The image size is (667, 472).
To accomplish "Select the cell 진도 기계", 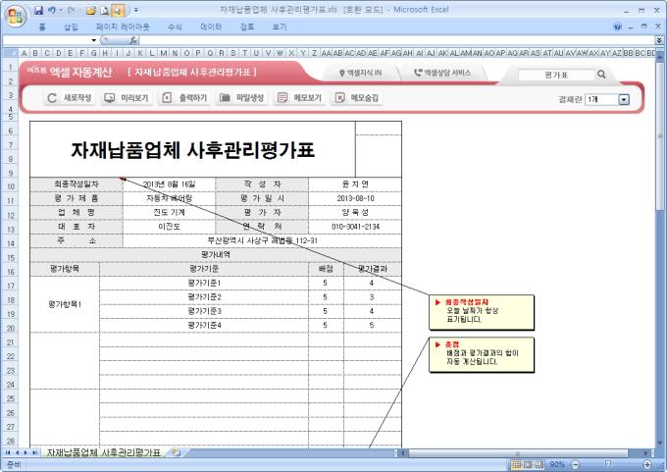I will click(x=169, y=212).
